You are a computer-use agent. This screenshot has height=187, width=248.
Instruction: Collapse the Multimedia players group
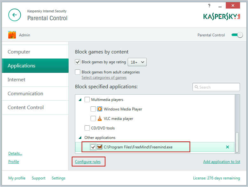pos(80,100)
